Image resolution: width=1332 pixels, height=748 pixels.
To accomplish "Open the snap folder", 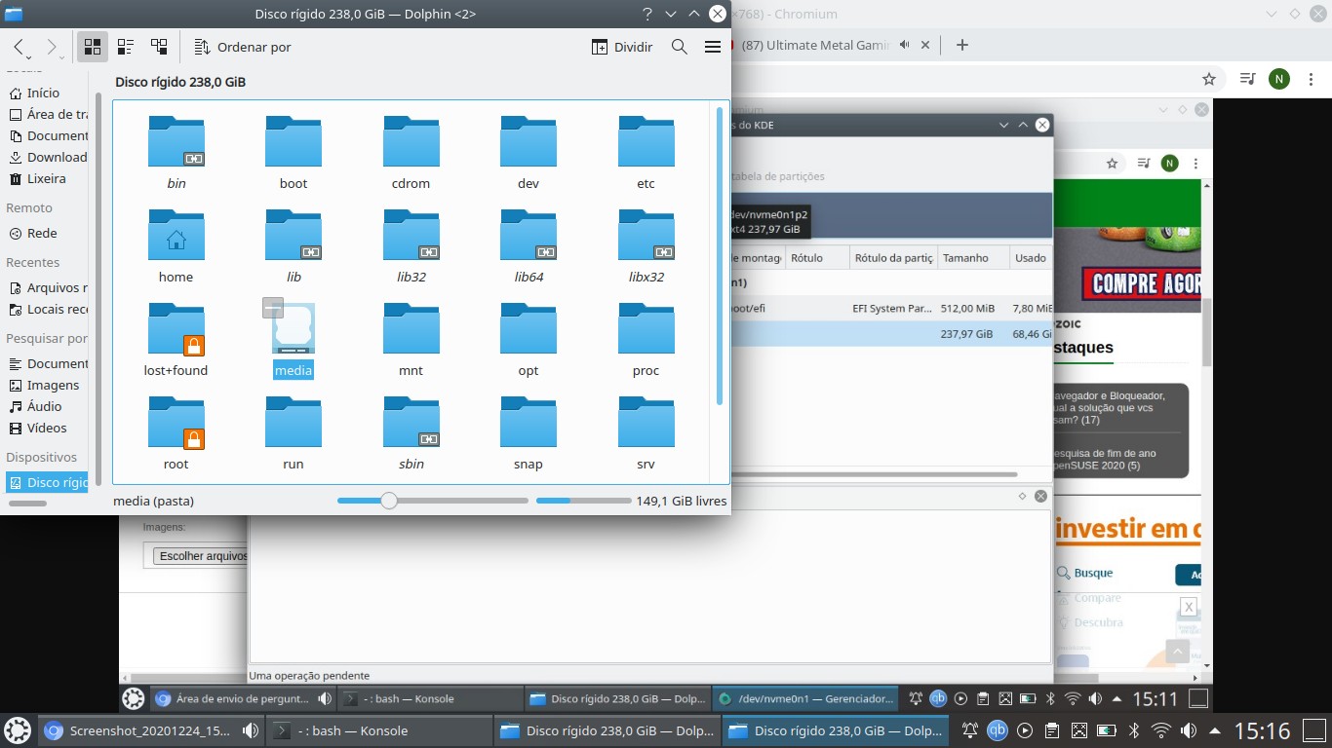I will pyautogui.click(x=529, y=433).
